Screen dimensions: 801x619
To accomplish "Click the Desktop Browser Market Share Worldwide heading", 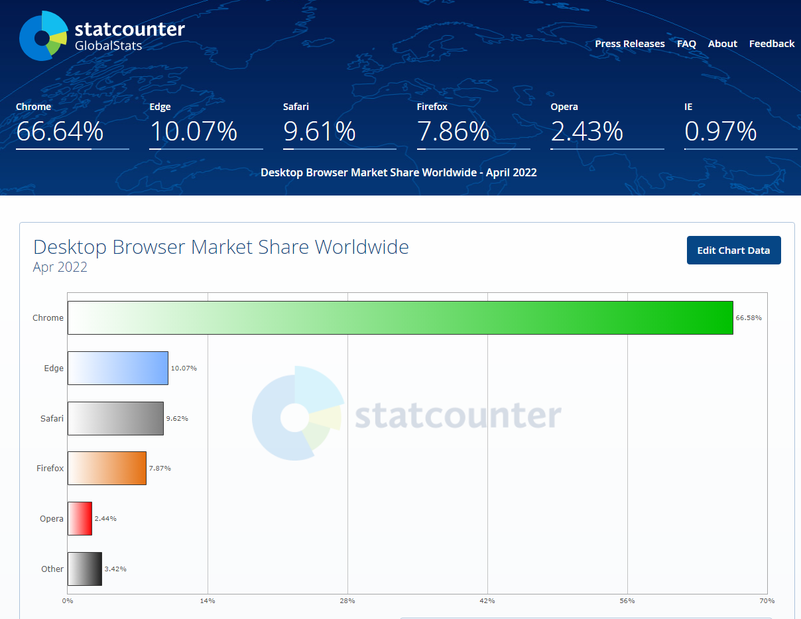I will click(221, 247).
